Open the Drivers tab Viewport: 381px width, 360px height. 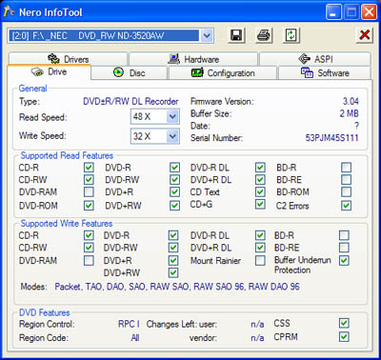tap(68, 59)
